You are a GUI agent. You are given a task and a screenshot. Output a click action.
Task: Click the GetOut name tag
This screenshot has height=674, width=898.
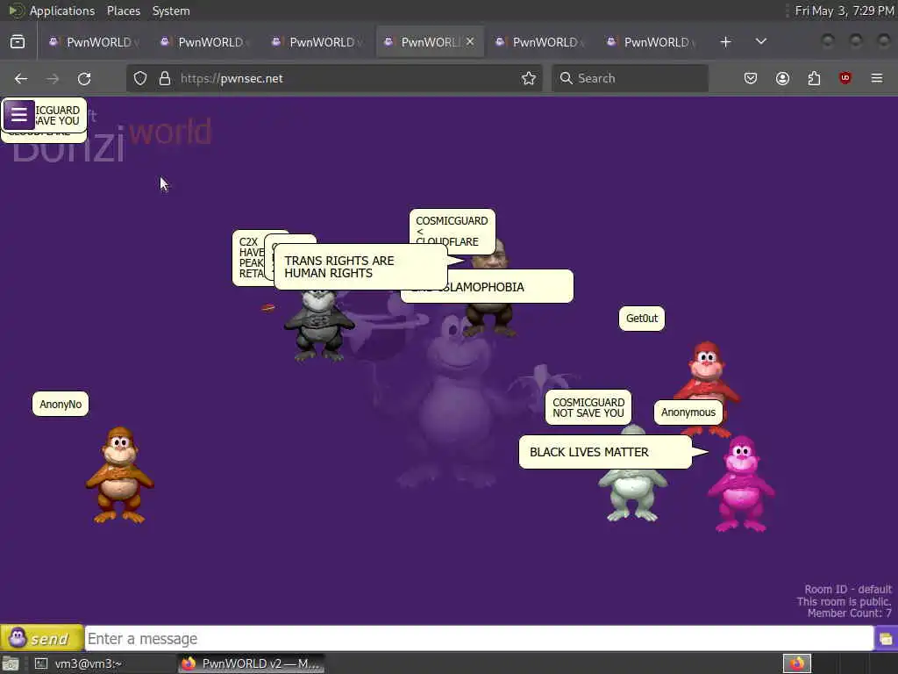(641, 318)
